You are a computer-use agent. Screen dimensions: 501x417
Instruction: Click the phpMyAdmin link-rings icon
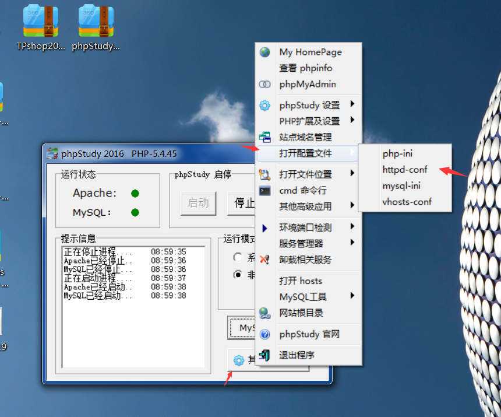pyautogui.click(x=264, y=85)
